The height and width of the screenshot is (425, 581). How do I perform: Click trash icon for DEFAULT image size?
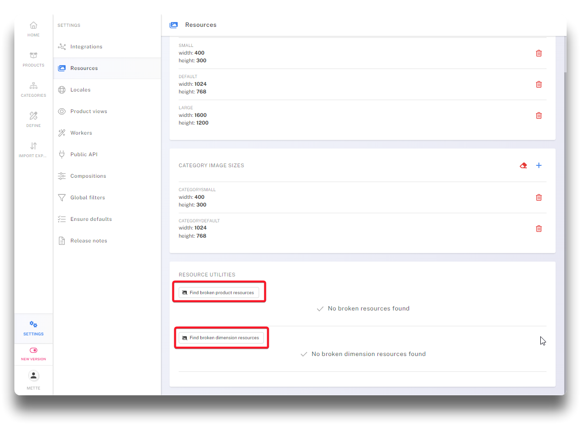(538, 84)
